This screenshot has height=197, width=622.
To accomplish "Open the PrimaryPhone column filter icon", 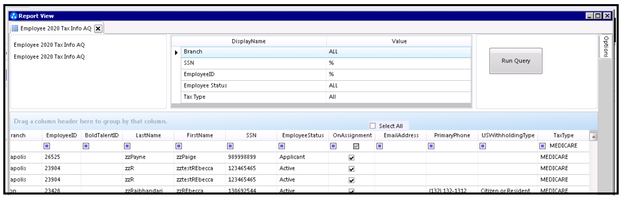I will 431,146.
